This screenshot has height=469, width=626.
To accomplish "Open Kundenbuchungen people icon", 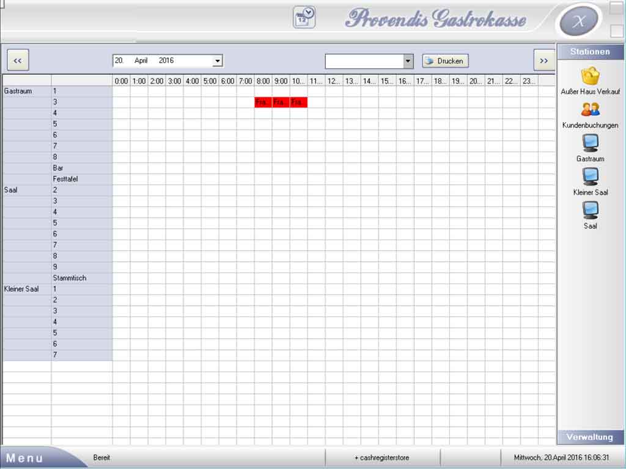I will coord(590,109).
